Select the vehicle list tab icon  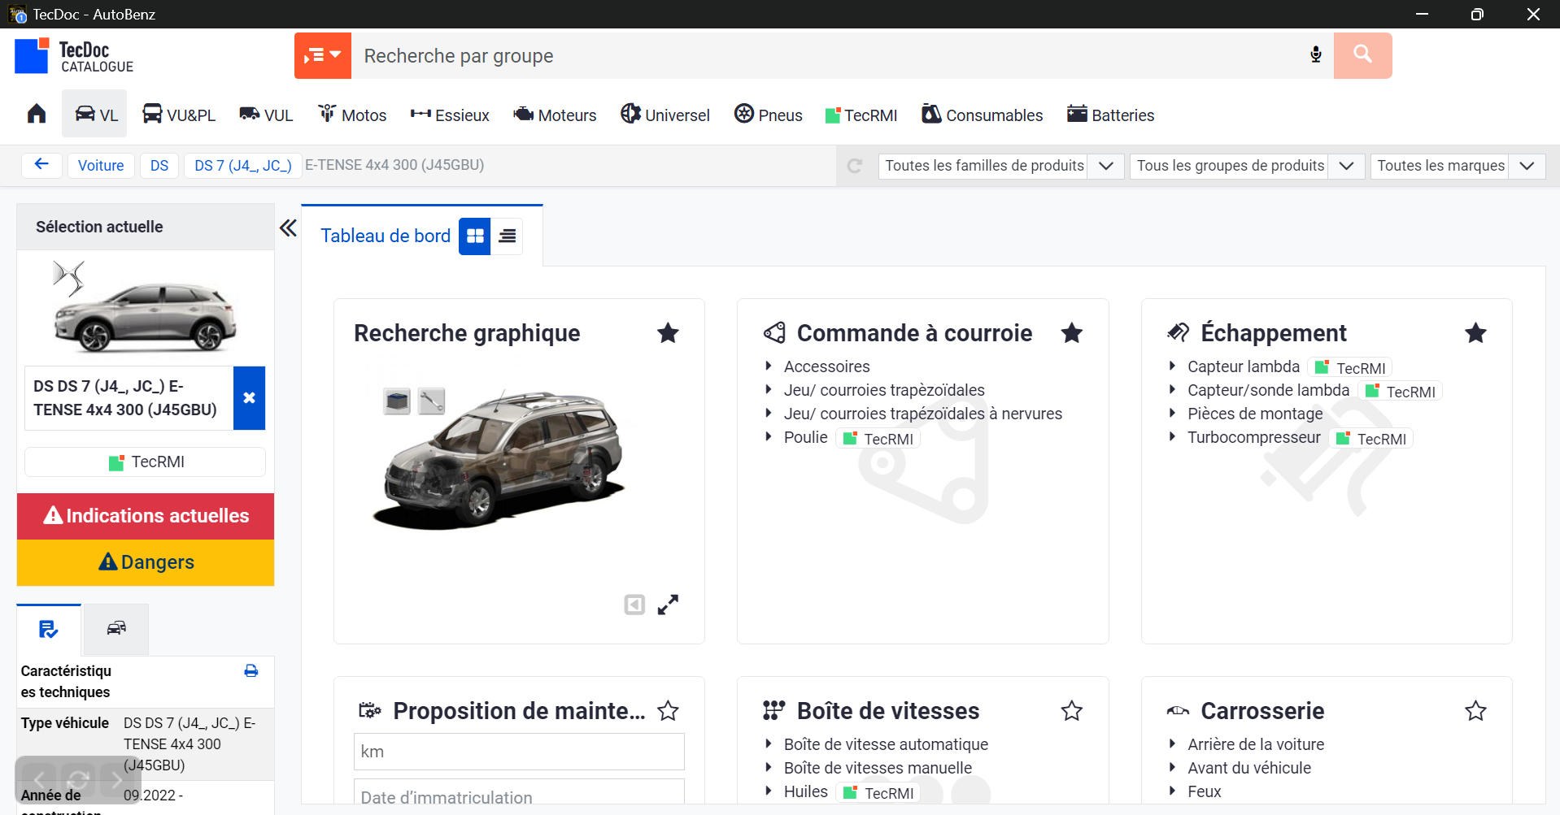coord(116,628)
